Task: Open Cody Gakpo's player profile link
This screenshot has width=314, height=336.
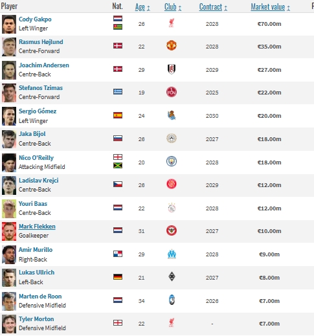Action: [35, 19]
